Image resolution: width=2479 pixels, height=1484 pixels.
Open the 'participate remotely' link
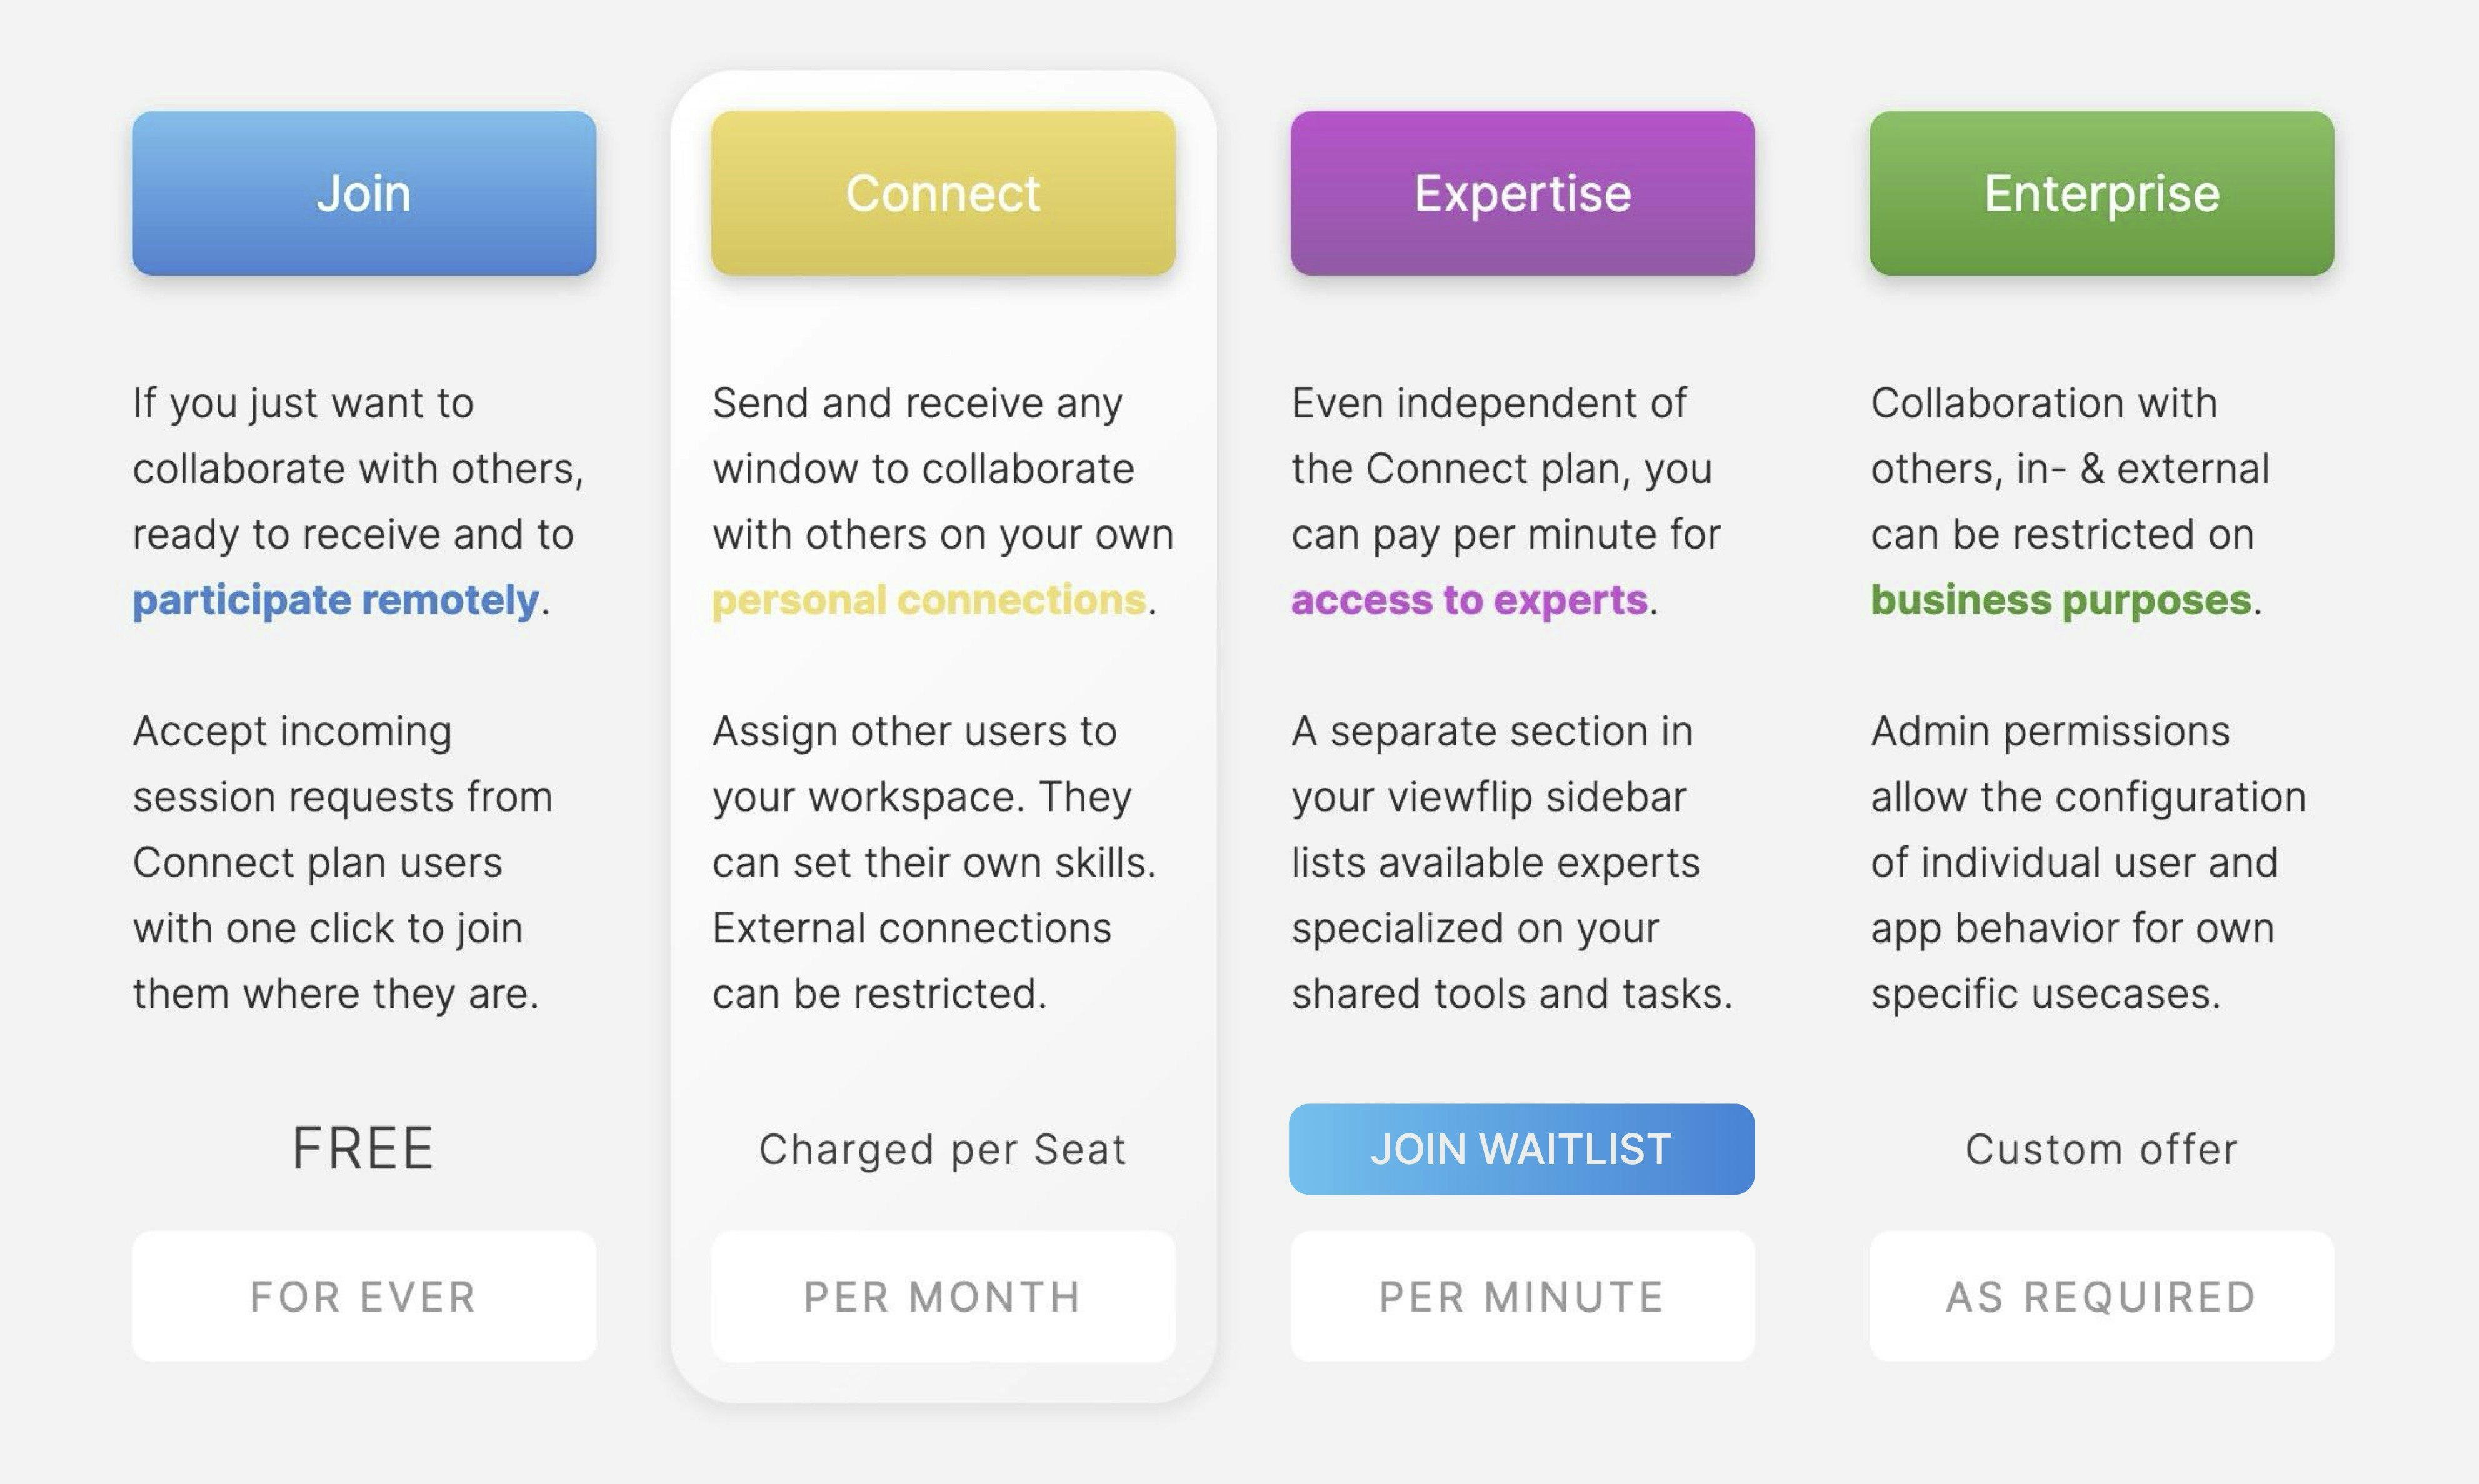coord(336,600)
